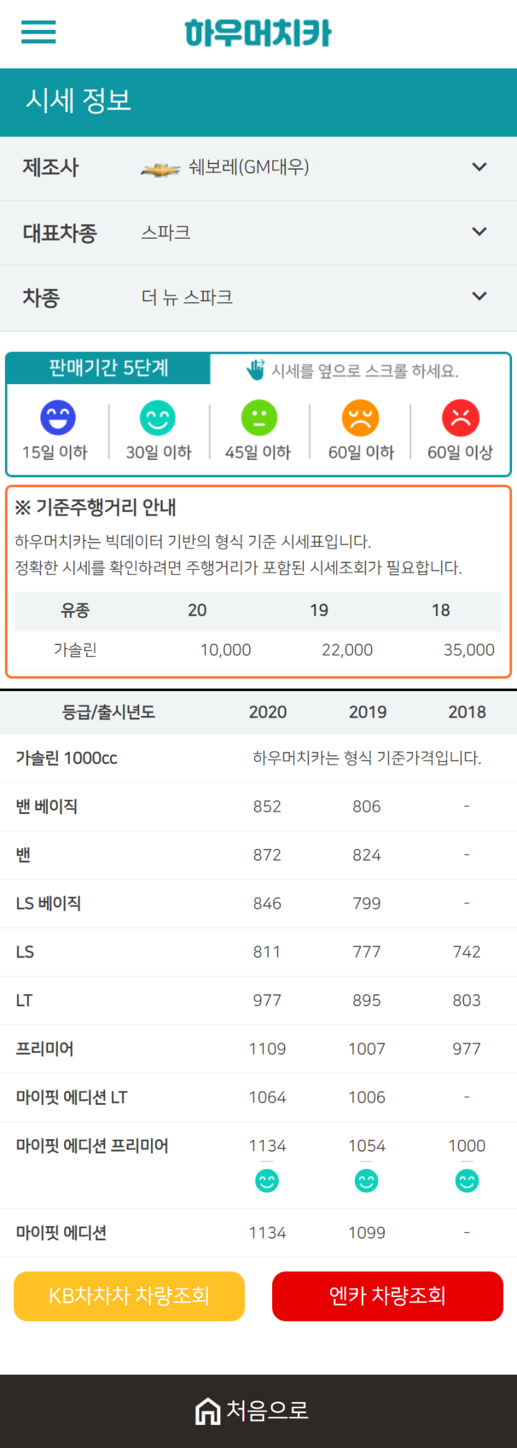Expand the 대표차종 model dropdown arrow

pyautogui.click(x=479, y=232)
